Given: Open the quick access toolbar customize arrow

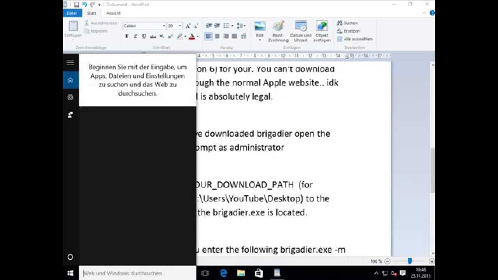Looking at the screenshot, I should coord(100,5).
